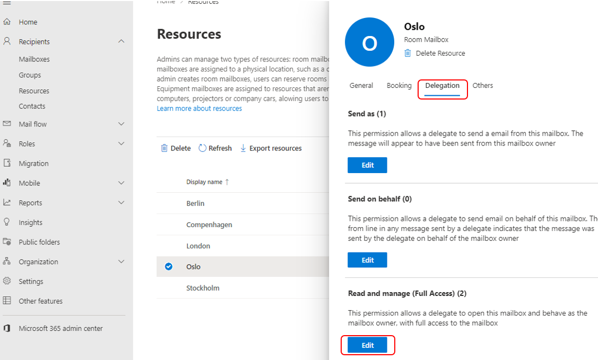Delete the Oslo resource via trash icon
The image size is (598, 360).
tap(408, 53)
